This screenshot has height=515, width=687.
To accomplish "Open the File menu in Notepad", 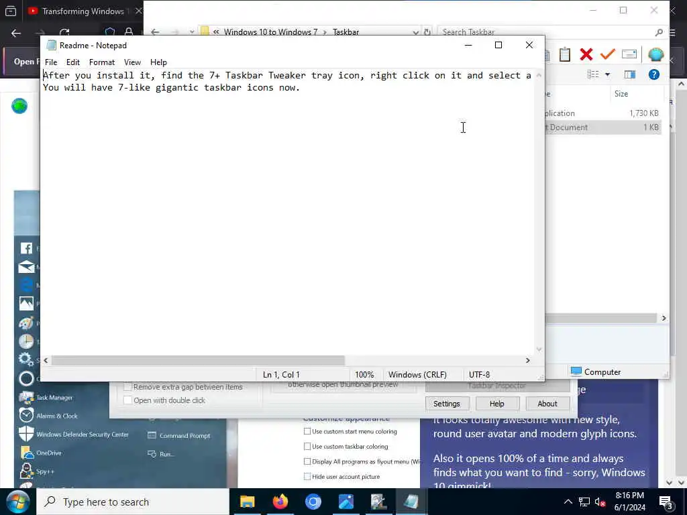I will click(x=51, y=62).
